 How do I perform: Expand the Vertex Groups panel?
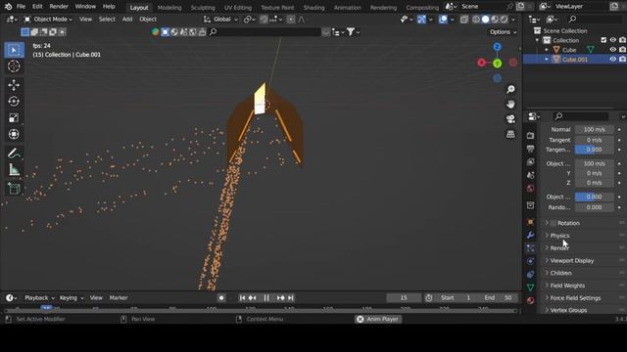pyautogui.click(x=568, y=310)
